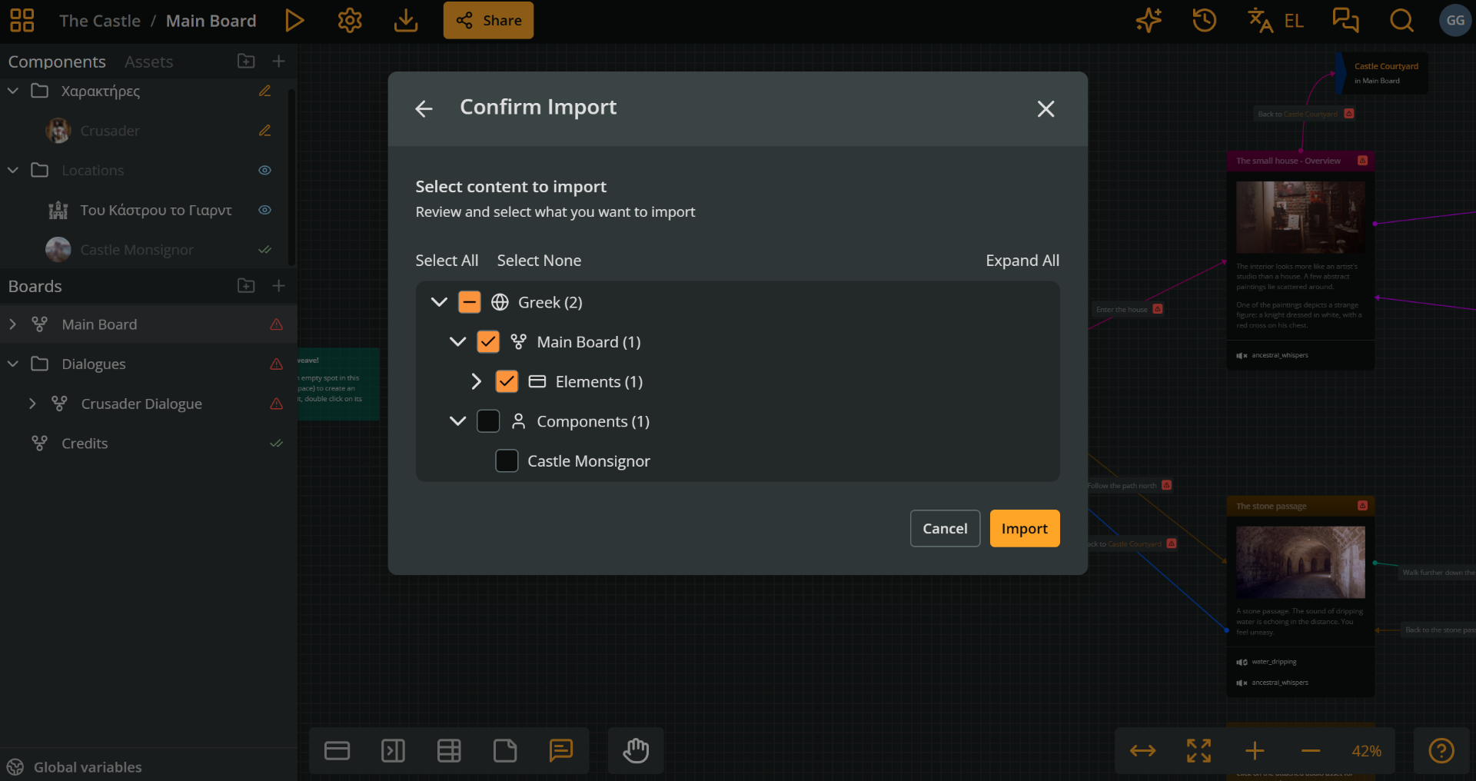The width and height of the screenshot is (1476, 781).
Task: Open the translation language EL selector
Action: point(1276,21)
